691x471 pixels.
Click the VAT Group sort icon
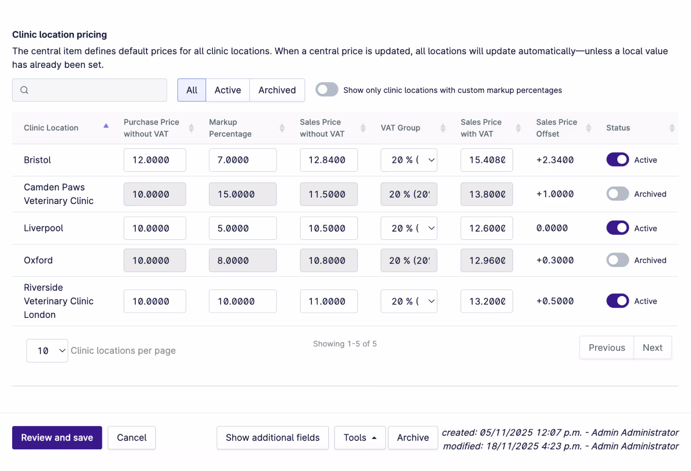click(443, 127)
